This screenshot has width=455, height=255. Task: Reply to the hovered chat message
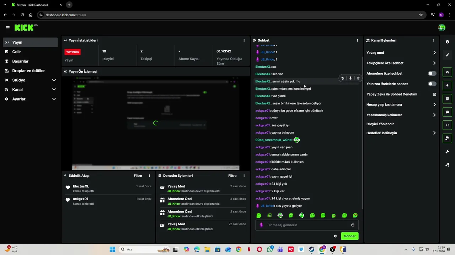pos(343,78)
